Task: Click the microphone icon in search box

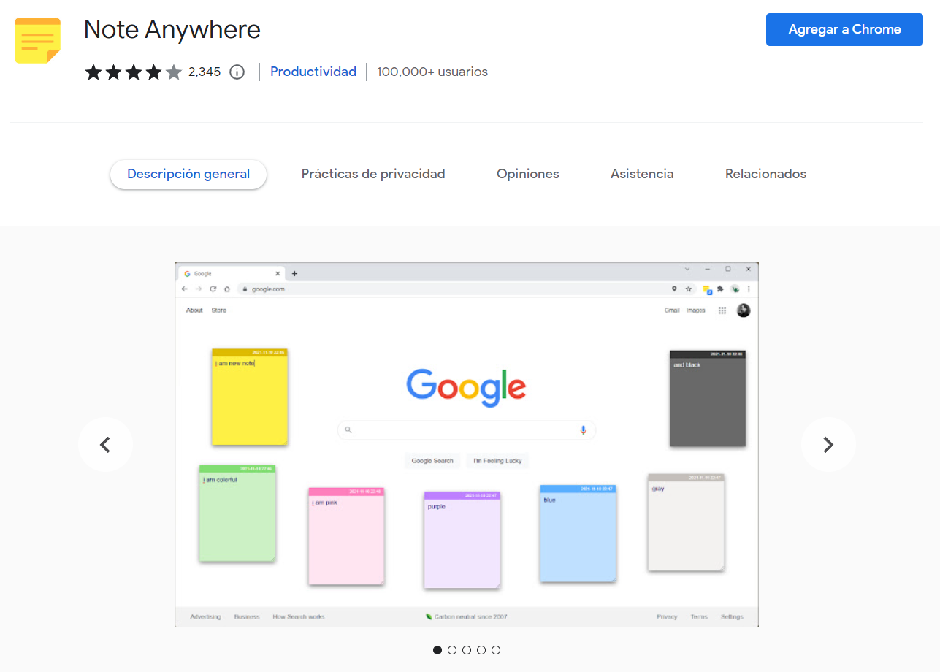Action: [x=583, y=430]
